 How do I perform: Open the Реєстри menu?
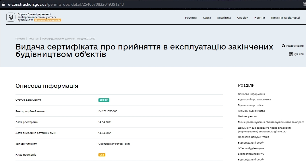click(191, 18)
